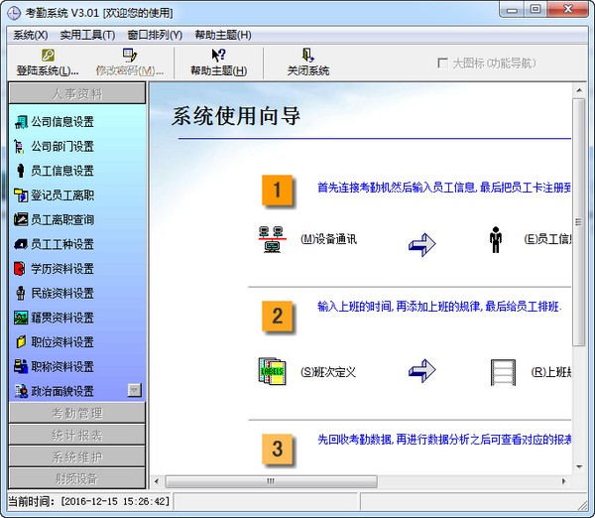Enable the 大图标(功能导航) checkbox

[442, 64]
